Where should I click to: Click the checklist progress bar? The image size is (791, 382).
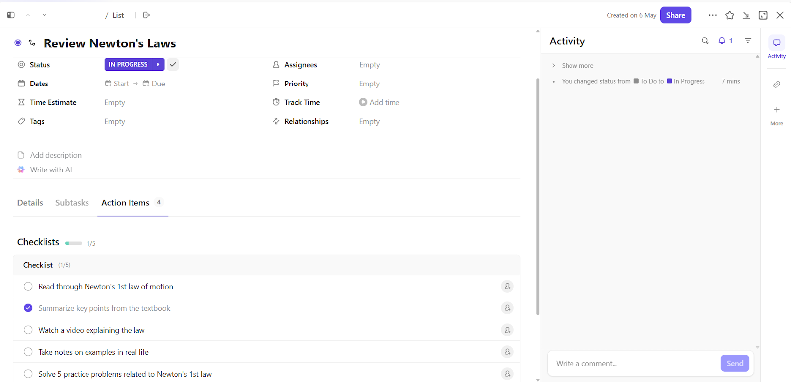coord(74,243)
